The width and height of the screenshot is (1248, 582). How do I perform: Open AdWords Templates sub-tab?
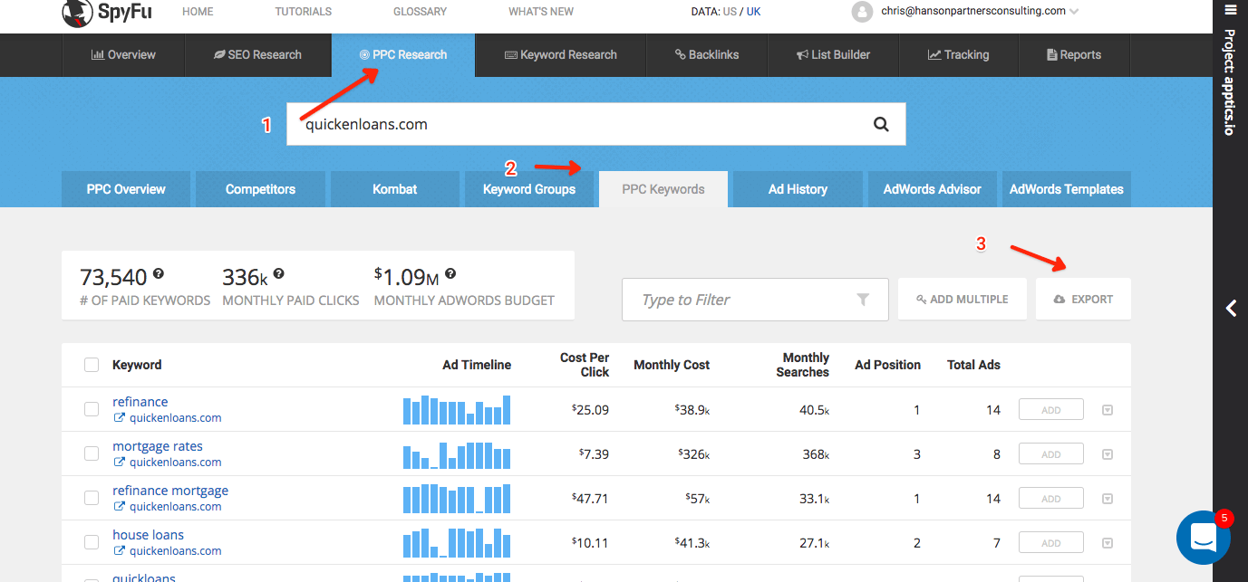click(x=1067, y=189)
